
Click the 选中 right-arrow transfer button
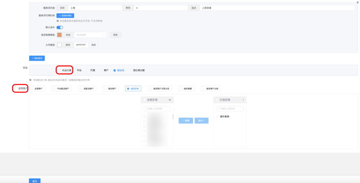[x=201, y=120]
